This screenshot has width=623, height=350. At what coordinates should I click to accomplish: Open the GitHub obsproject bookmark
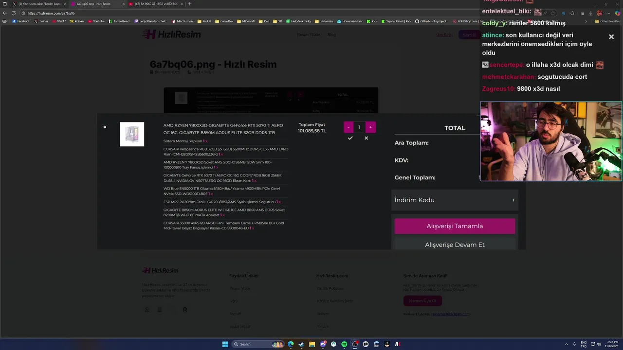pos(433,21)
